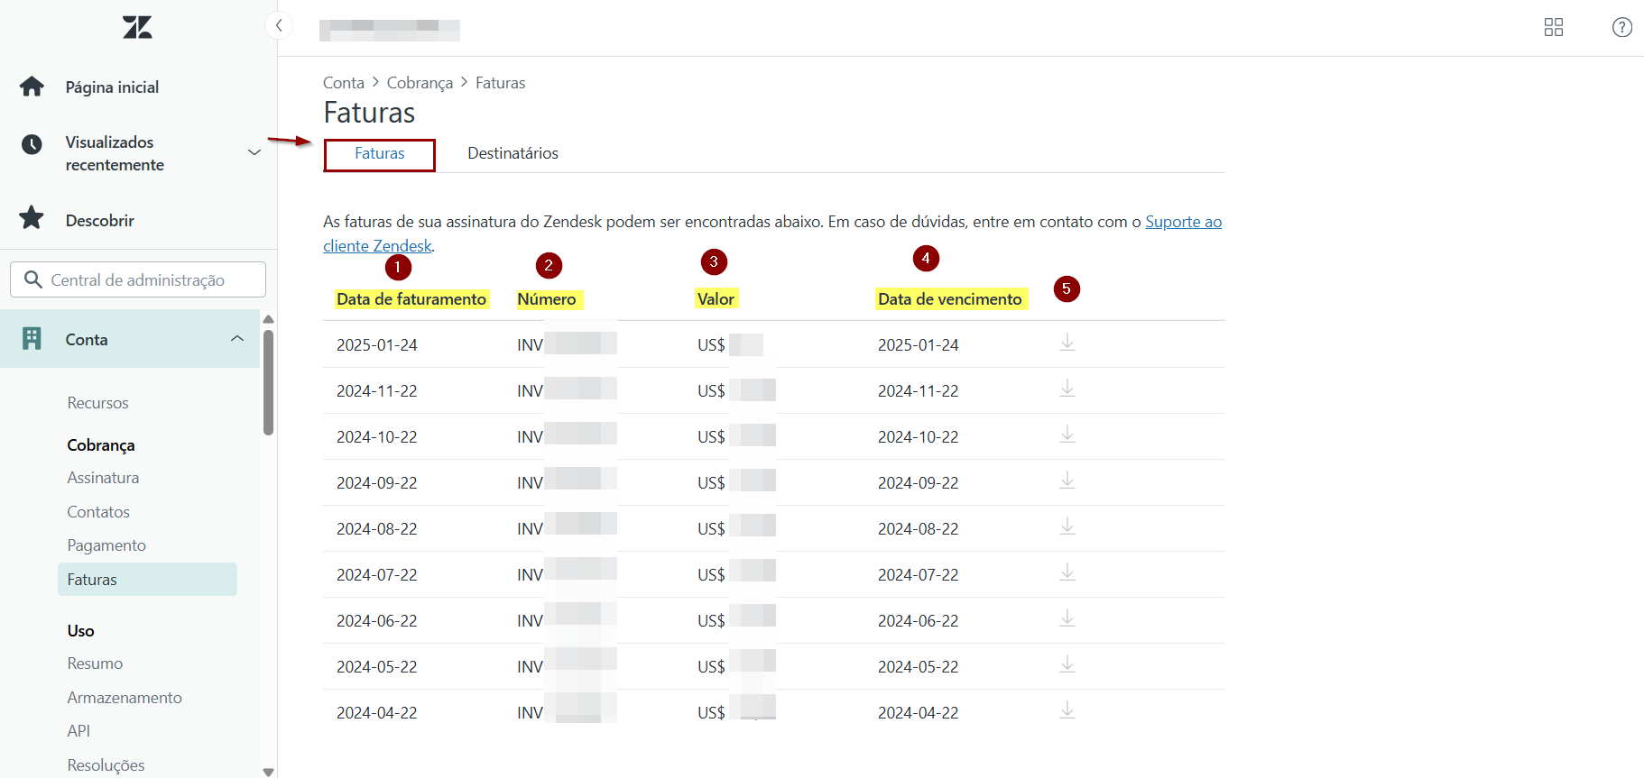
Task: Download the invoice dated 2025-01-24
Action: point(1067,343)
